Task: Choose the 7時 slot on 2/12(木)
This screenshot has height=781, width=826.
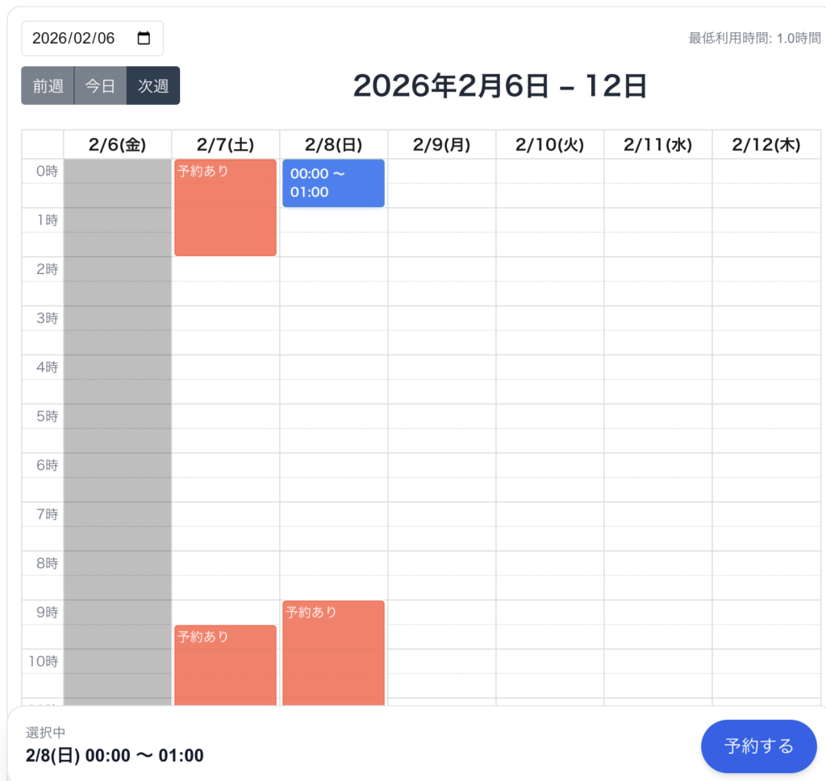Action: pyautogui.click(x=766, y=515)
